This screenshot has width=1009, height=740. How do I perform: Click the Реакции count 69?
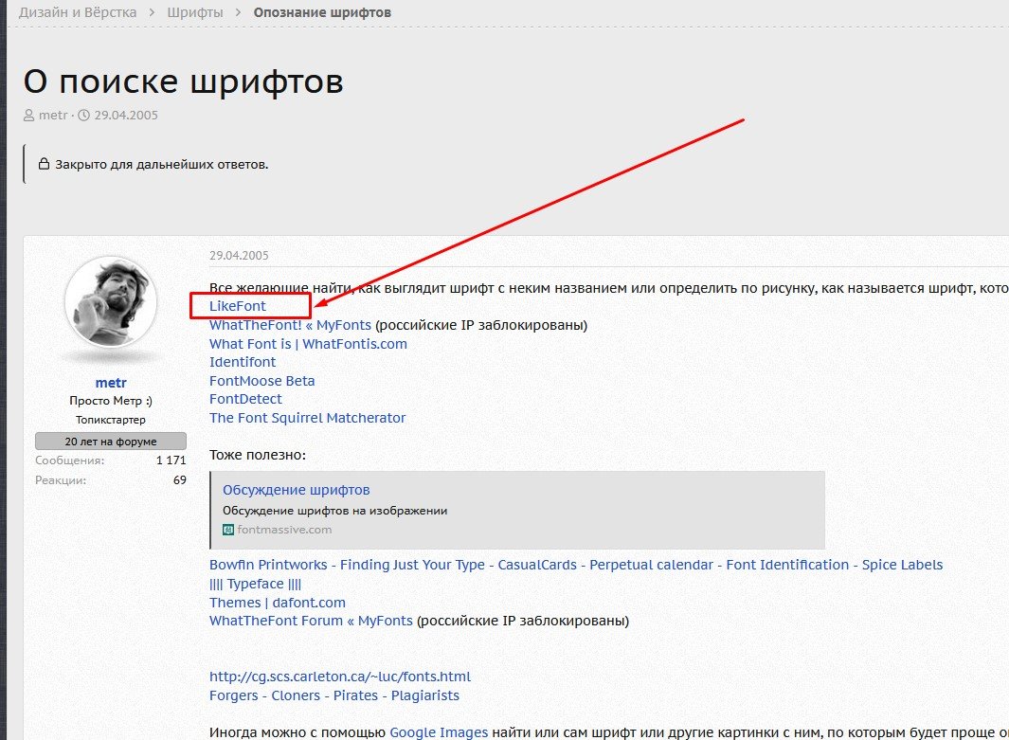coord(179,480)
